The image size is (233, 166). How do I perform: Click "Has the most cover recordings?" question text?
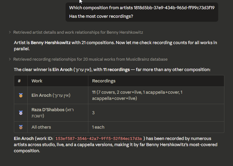[x=101, y=16]
